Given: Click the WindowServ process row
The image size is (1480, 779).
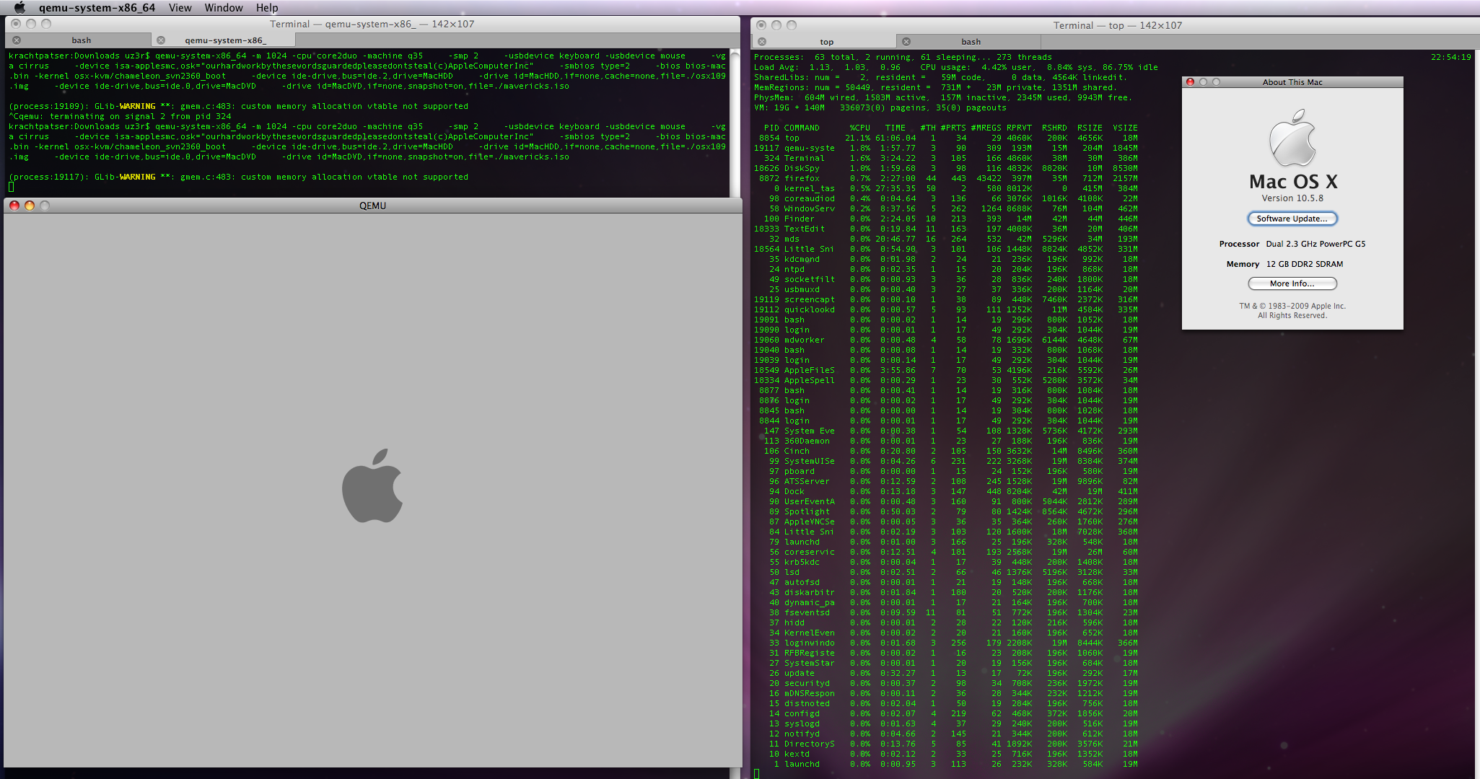Looking at the screenshot, I should tap(945, 208).
